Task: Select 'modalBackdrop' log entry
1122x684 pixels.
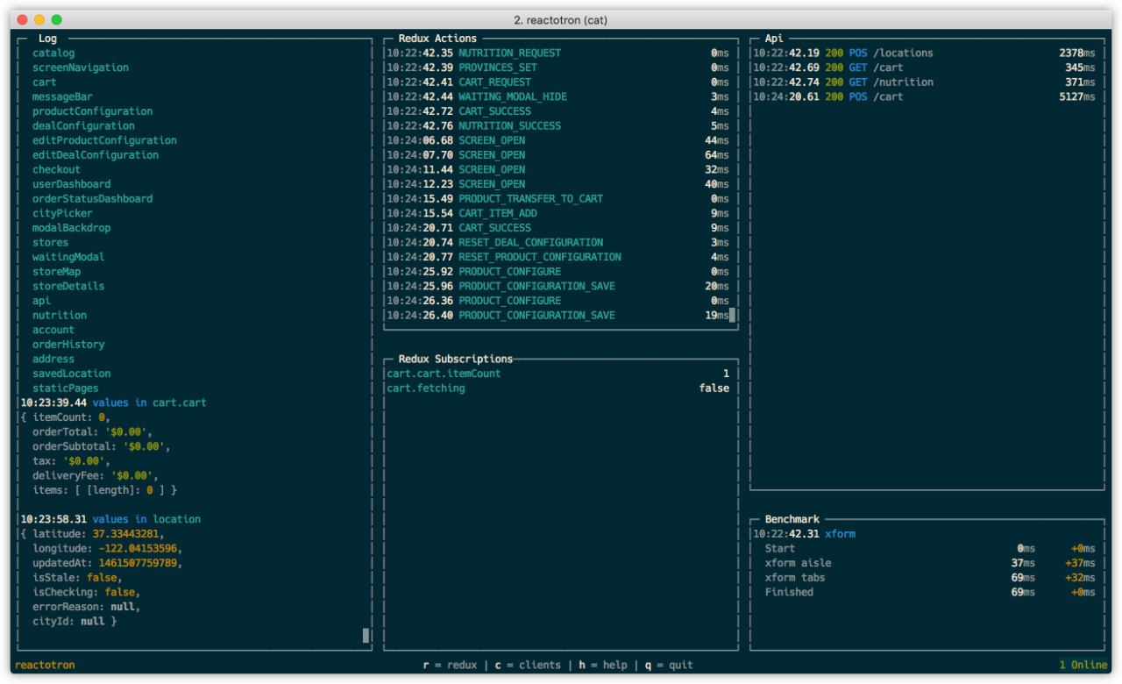Action: click(x=72, y=228)
